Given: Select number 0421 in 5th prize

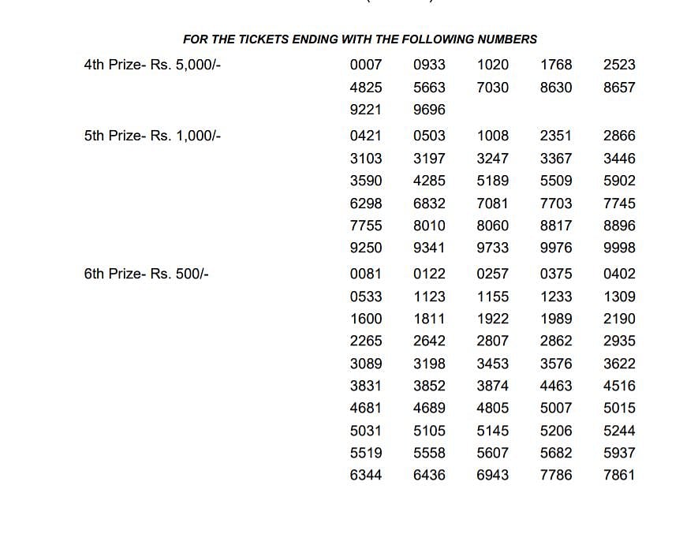Looking at the screenshot, I should pyautogui.click(x=365, y=136).
